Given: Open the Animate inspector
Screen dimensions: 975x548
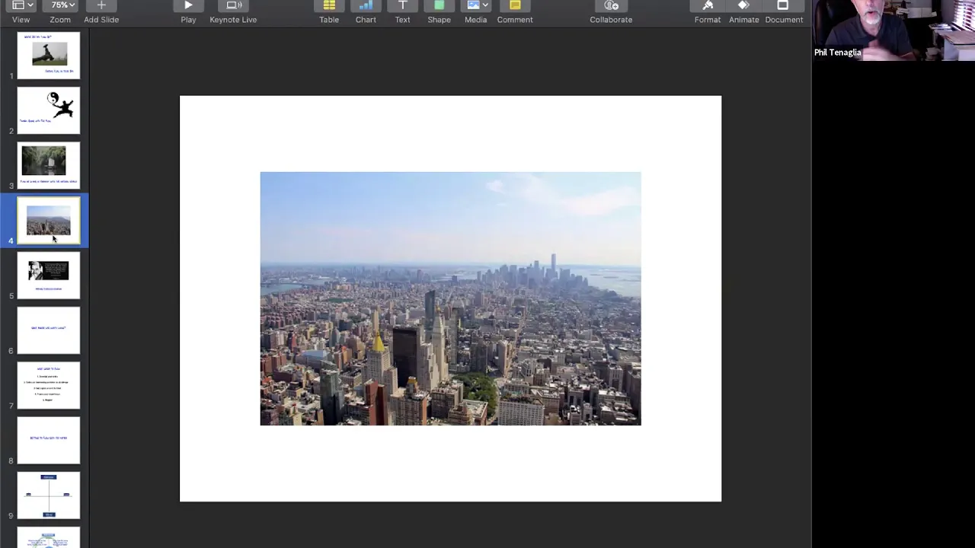Looking at the screenshot, I should (744, 5).
